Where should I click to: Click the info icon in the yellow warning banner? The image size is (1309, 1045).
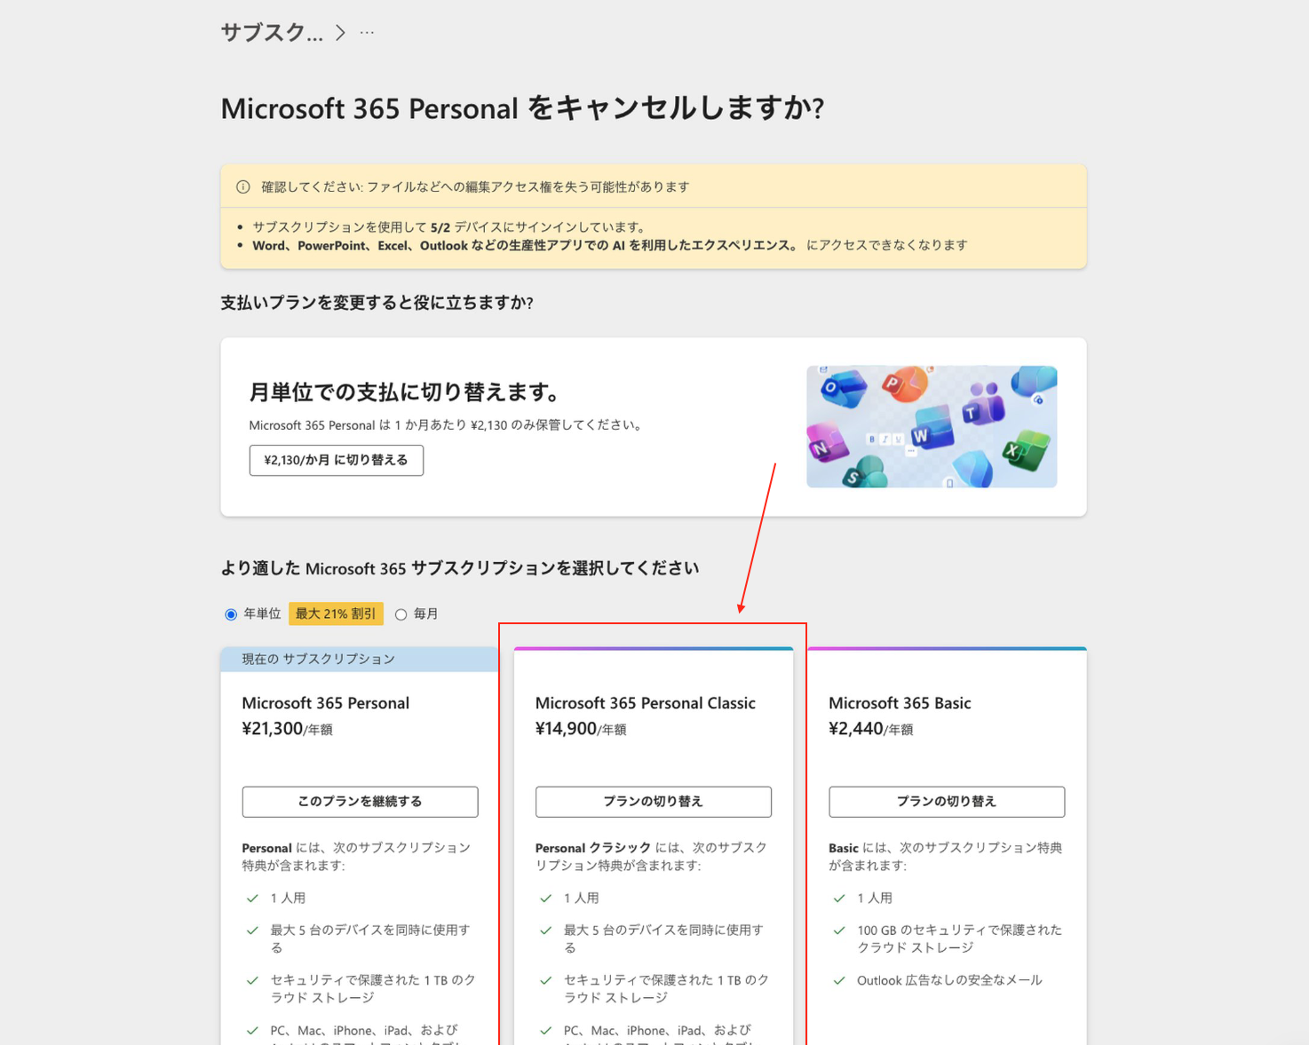click(242, 187)
